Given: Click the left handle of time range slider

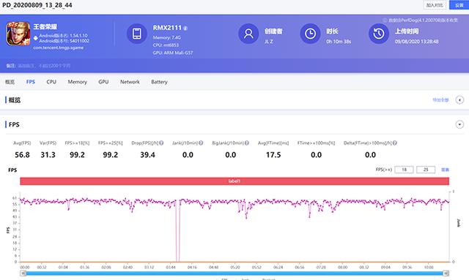Looking at the screenshot, I should click(x=23, y=273).
